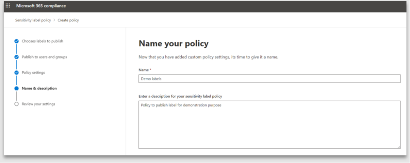Click the Name field label
The width and height of the screenshot is (410, 163).
tap(144, 70)
